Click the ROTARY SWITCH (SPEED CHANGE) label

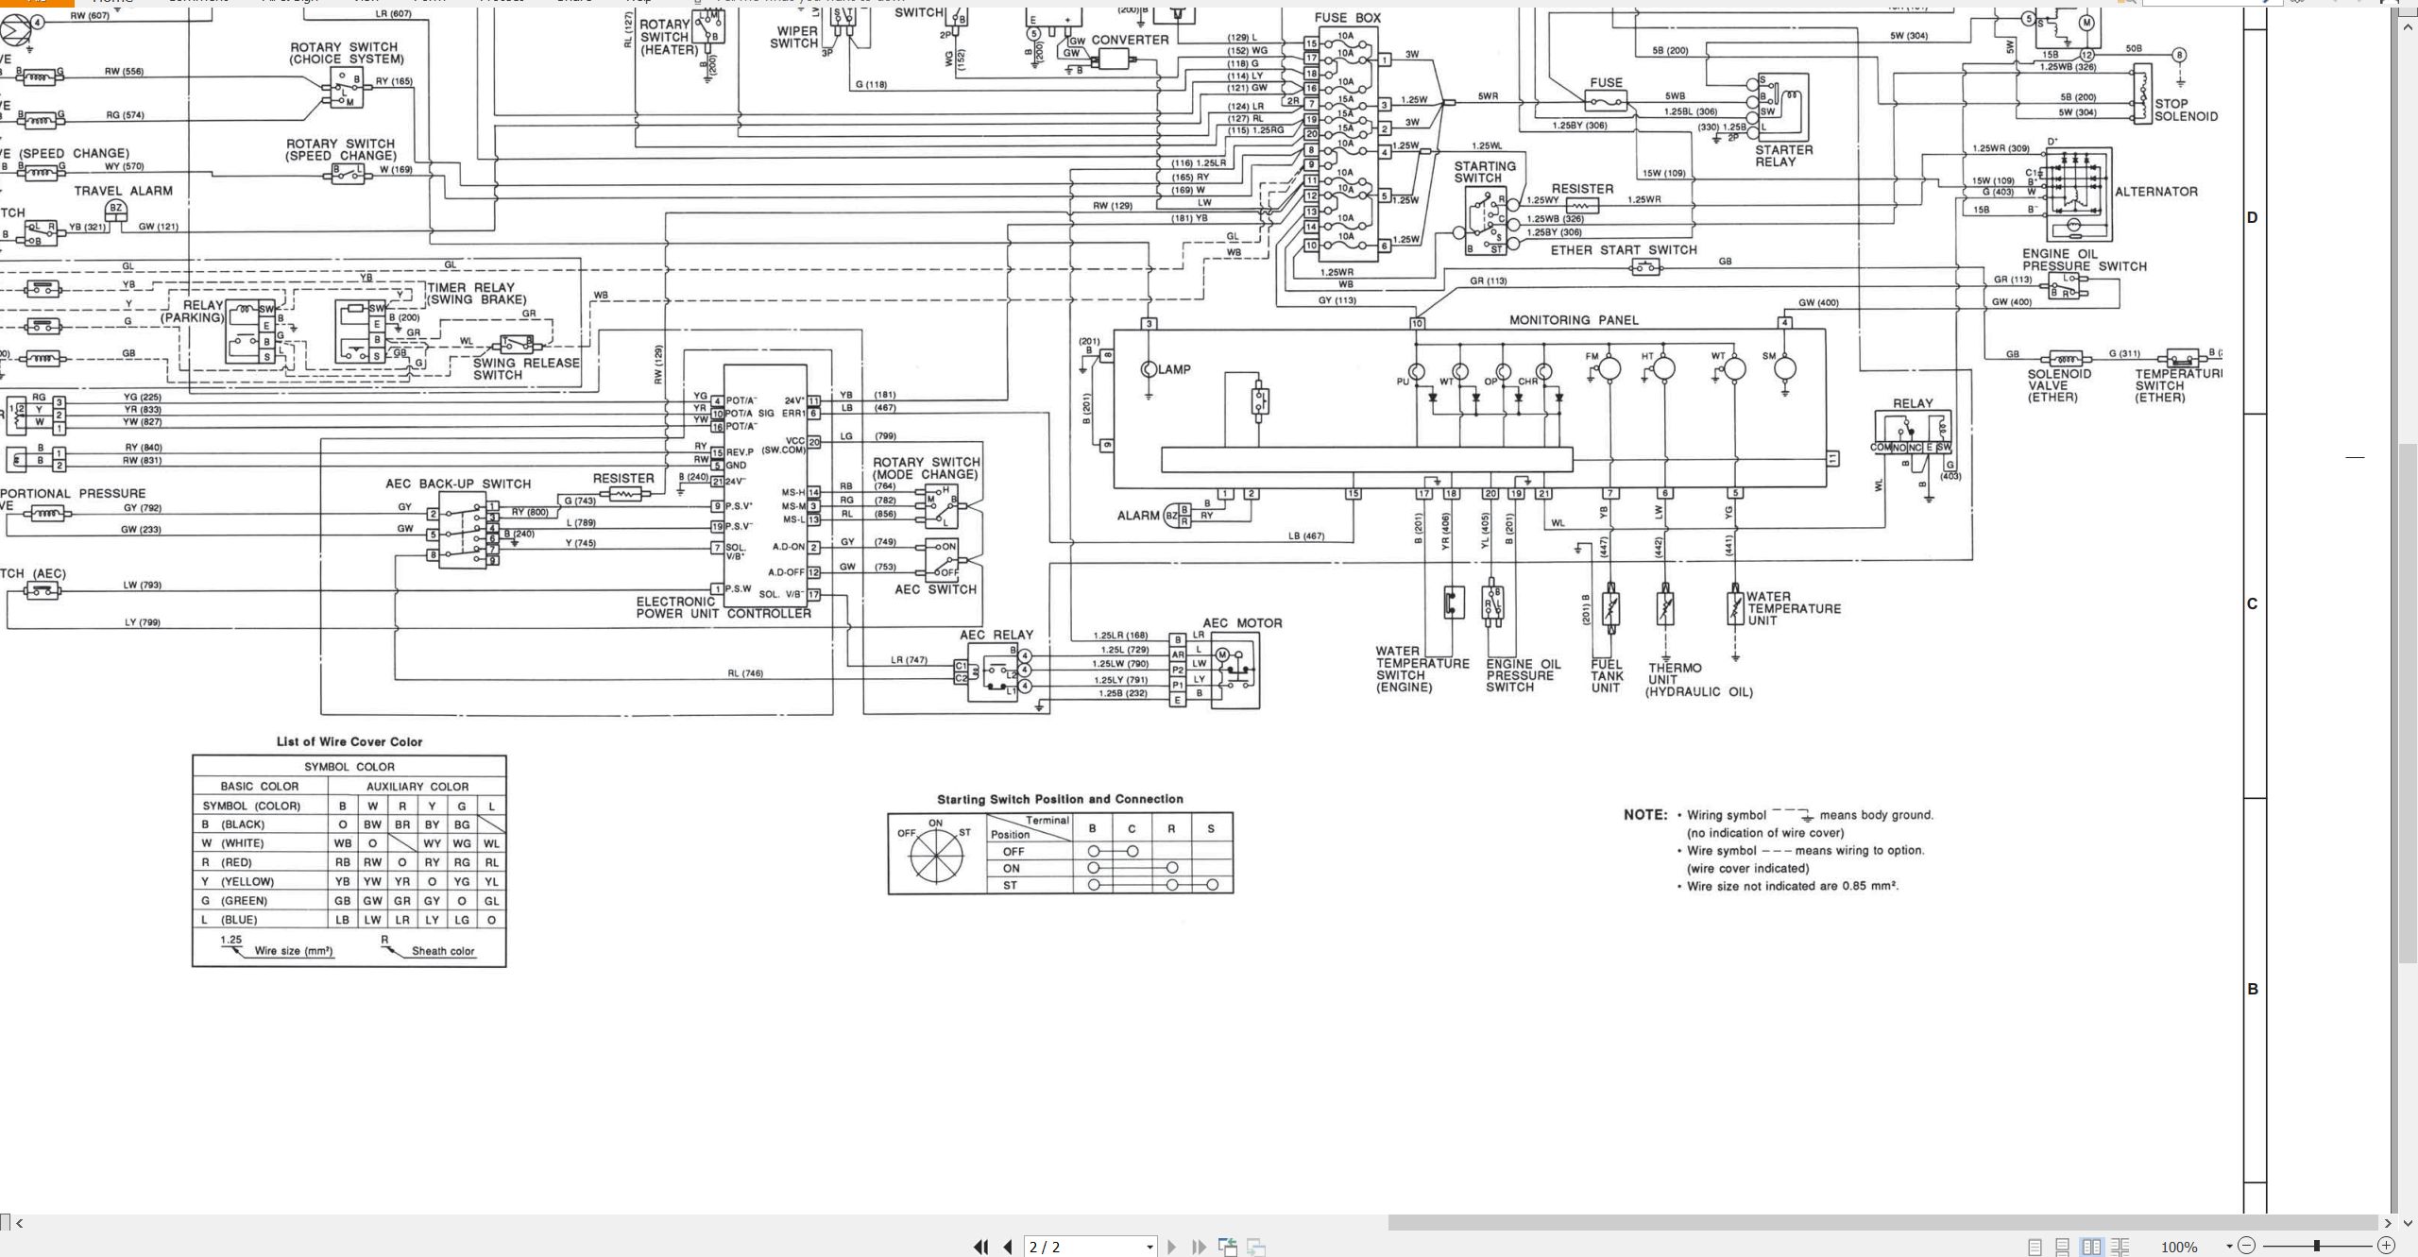(x=341, y=150)
